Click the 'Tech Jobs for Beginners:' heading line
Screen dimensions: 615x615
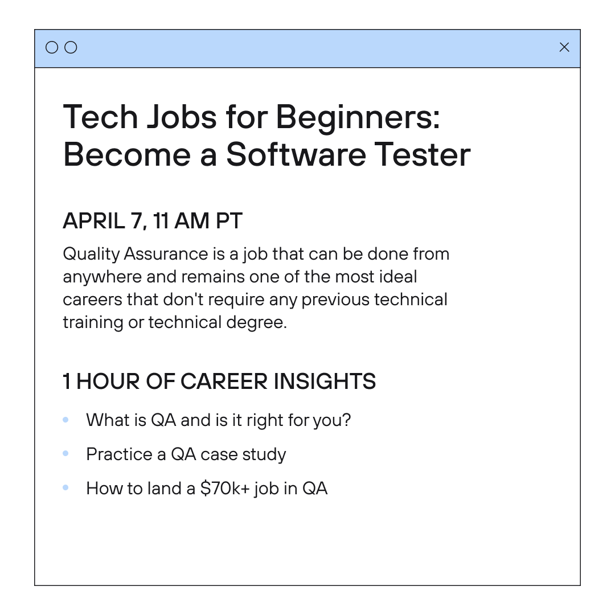click(x=252, y=117)
